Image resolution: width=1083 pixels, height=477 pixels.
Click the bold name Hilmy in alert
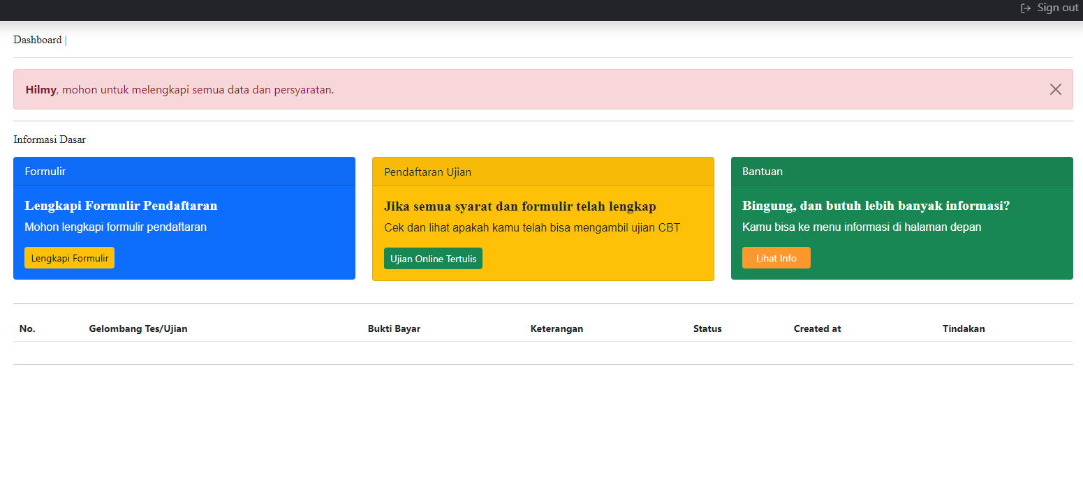pyautogui.click(x=40, y=90)
